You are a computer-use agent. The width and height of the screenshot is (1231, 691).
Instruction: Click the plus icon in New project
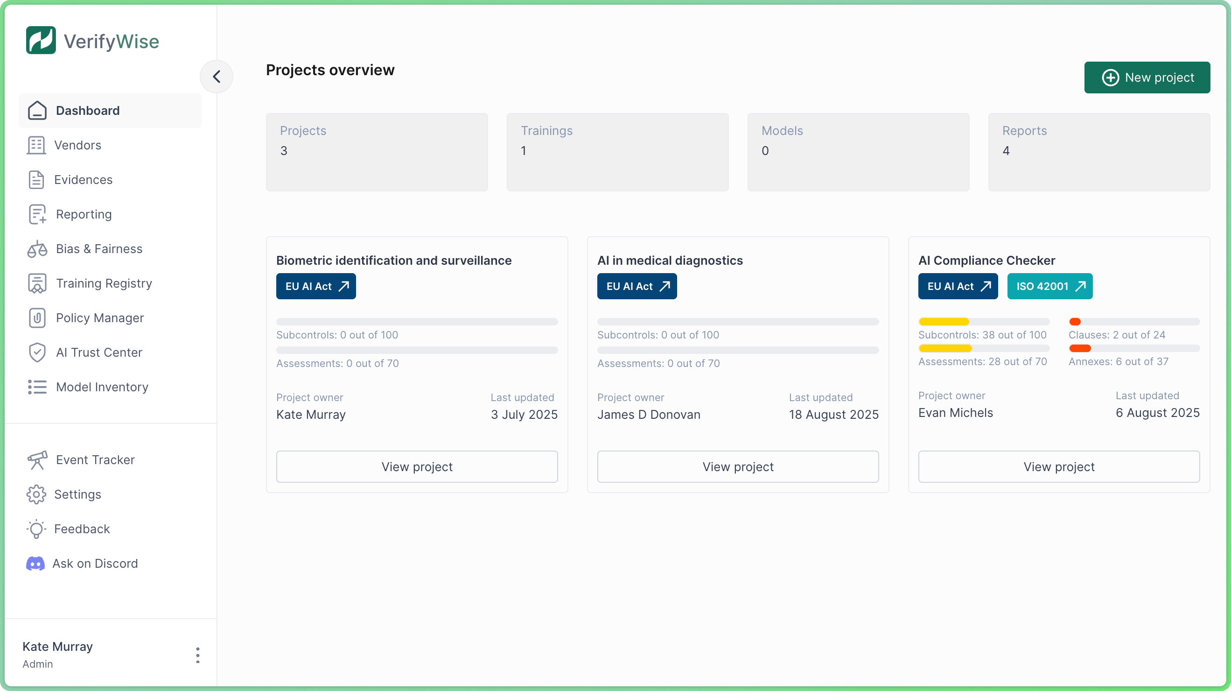(1110, 78)
